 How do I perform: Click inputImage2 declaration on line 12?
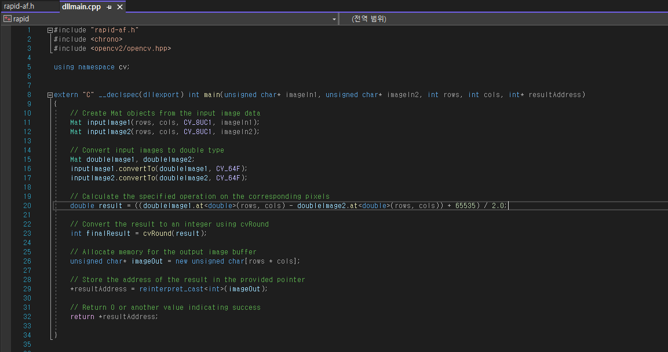pos(108,132)
